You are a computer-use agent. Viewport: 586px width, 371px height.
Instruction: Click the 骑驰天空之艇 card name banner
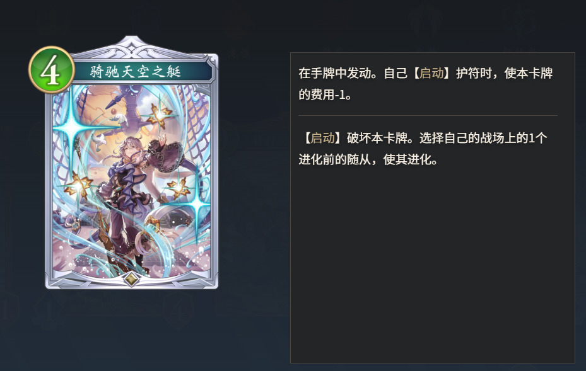coord(135,71)
